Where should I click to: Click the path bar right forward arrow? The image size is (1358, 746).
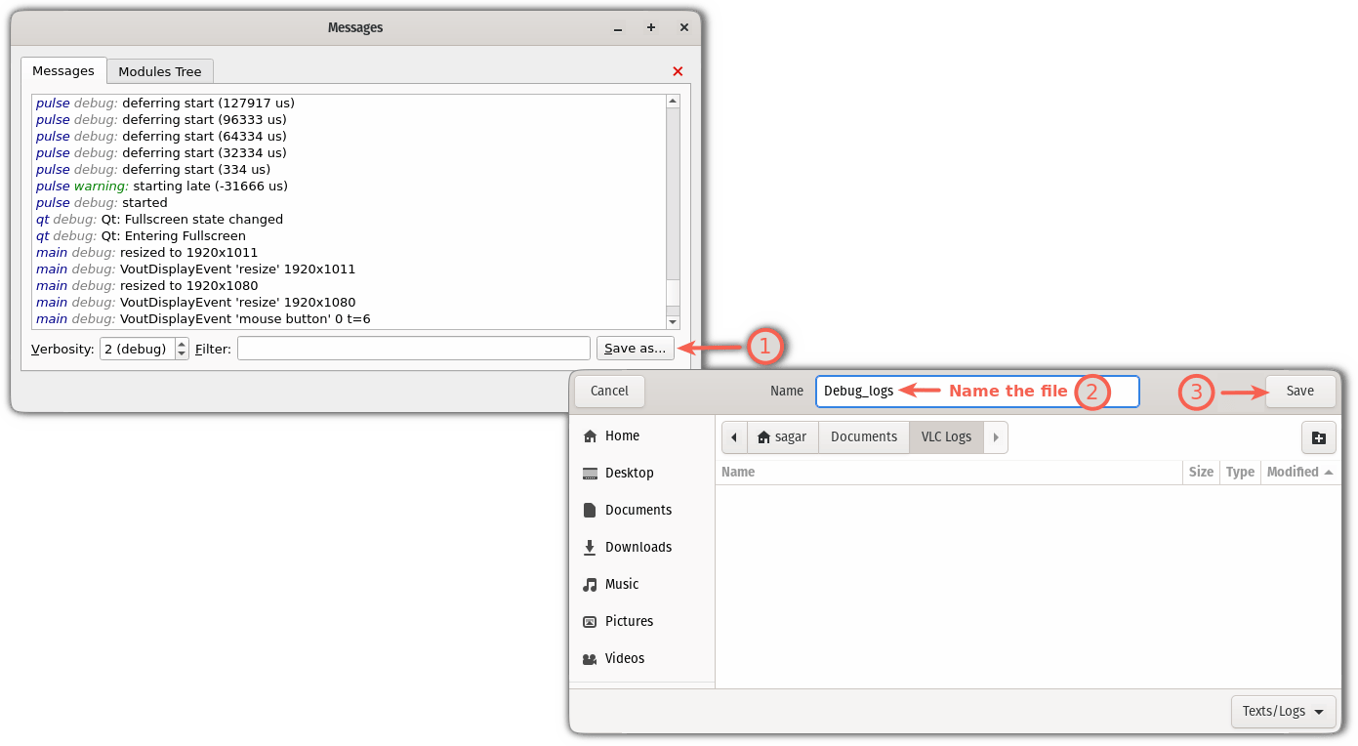[996, 437]
